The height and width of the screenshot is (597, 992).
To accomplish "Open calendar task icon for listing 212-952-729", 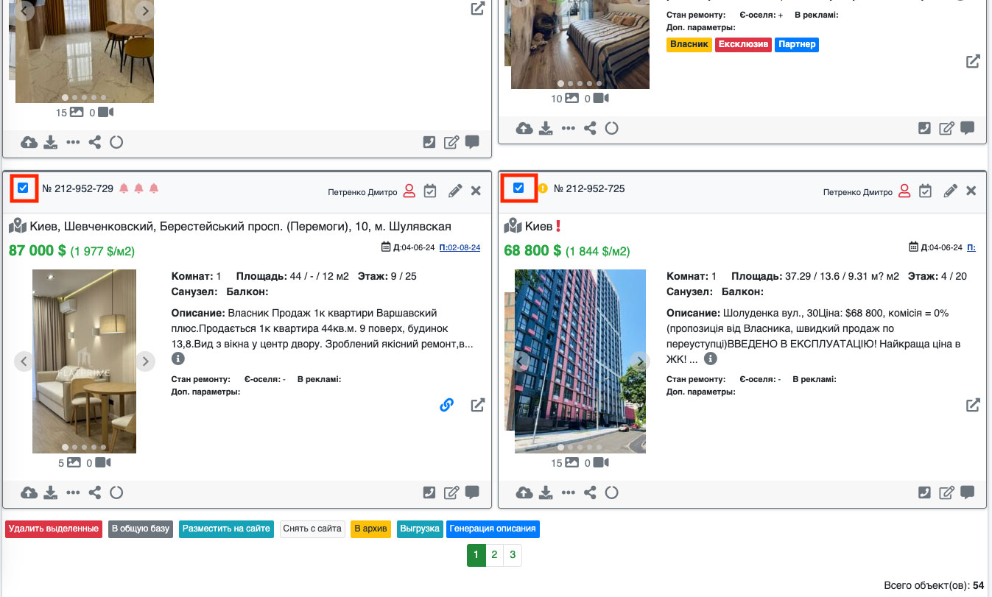I will point(431,191).
